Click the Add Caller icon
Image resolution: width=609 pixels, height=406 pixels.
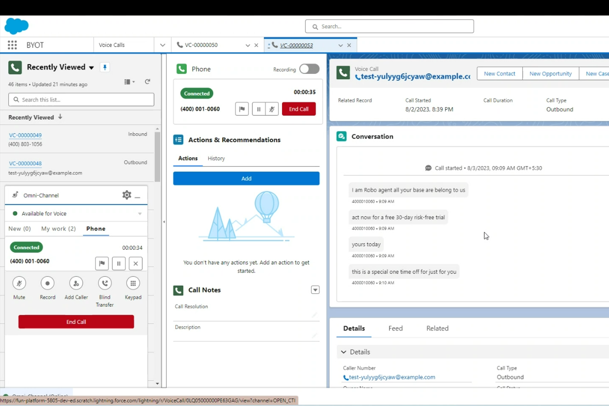[x=76, y=283]
